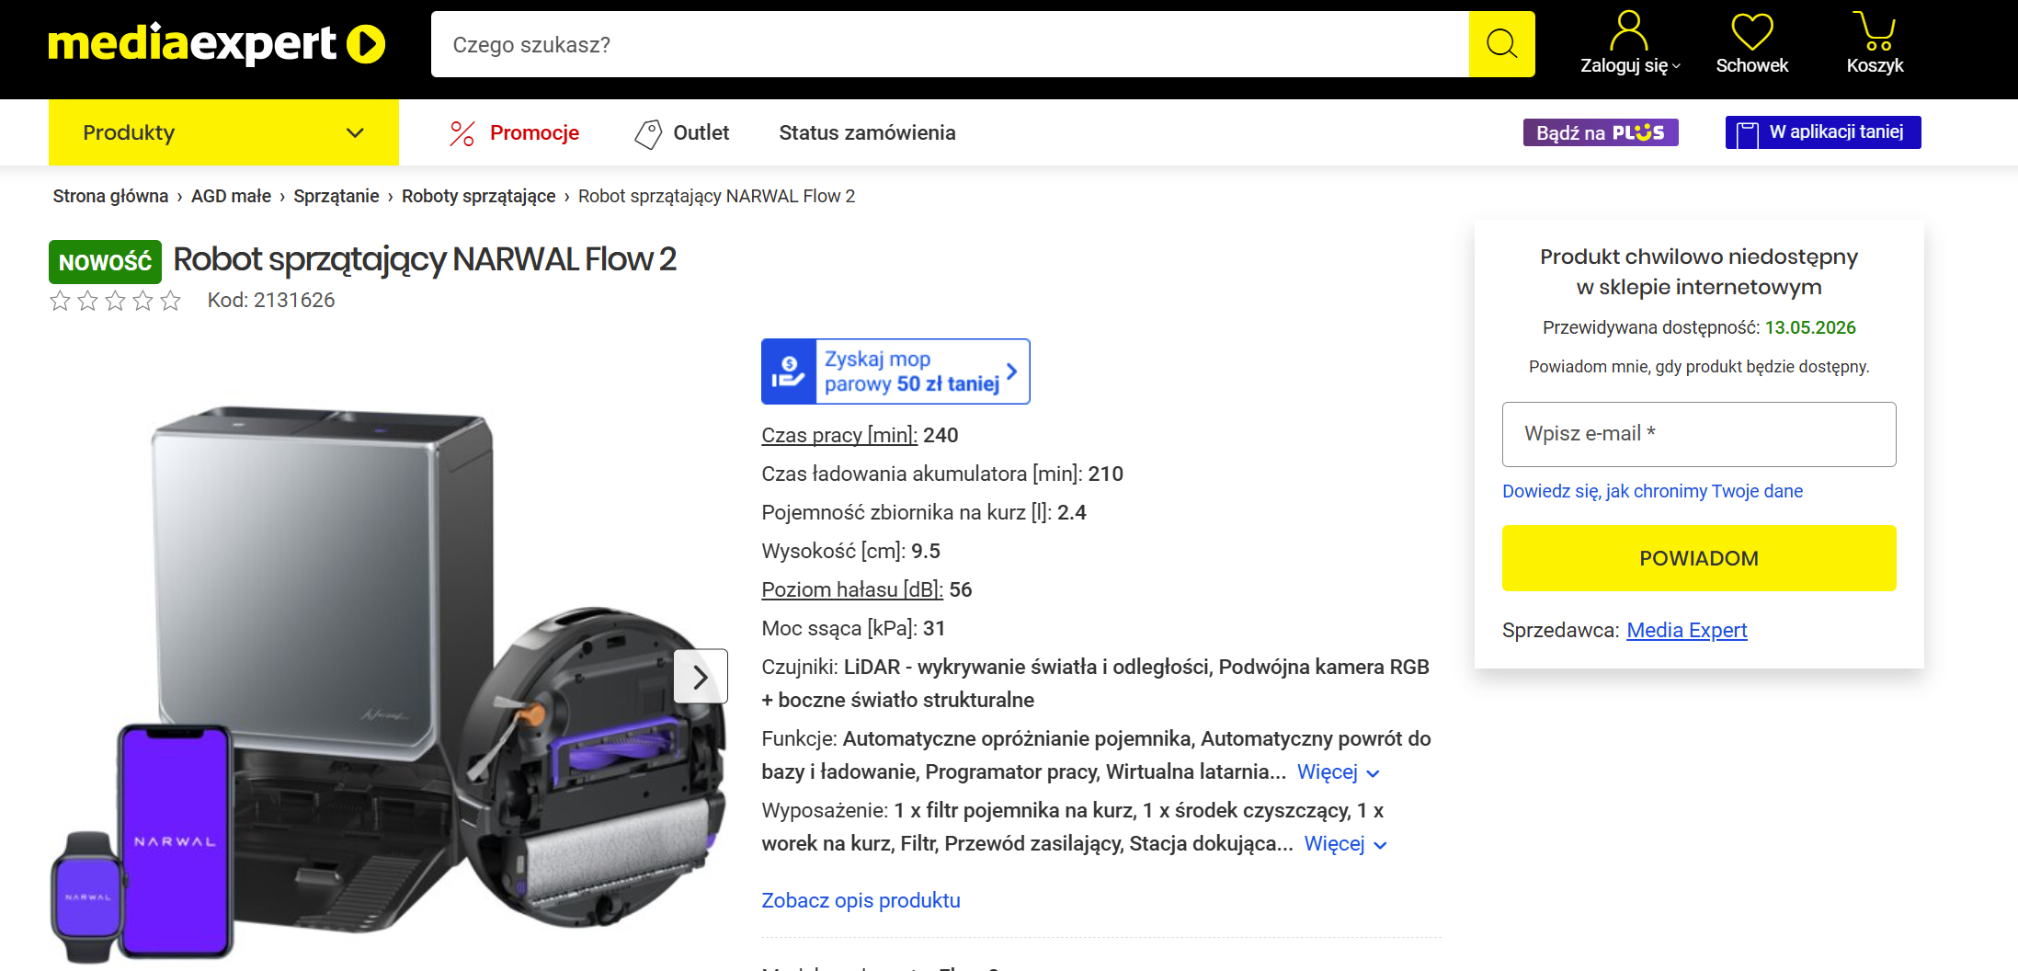Focus the Czego szukasz search field
The image size is (2018, 971).
tap(950, 44)
